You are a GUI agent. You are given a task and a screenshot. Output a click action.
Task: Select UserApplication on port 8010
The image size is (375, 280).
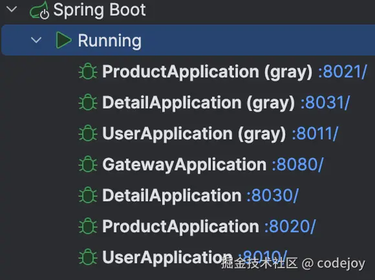click(167, 257)
